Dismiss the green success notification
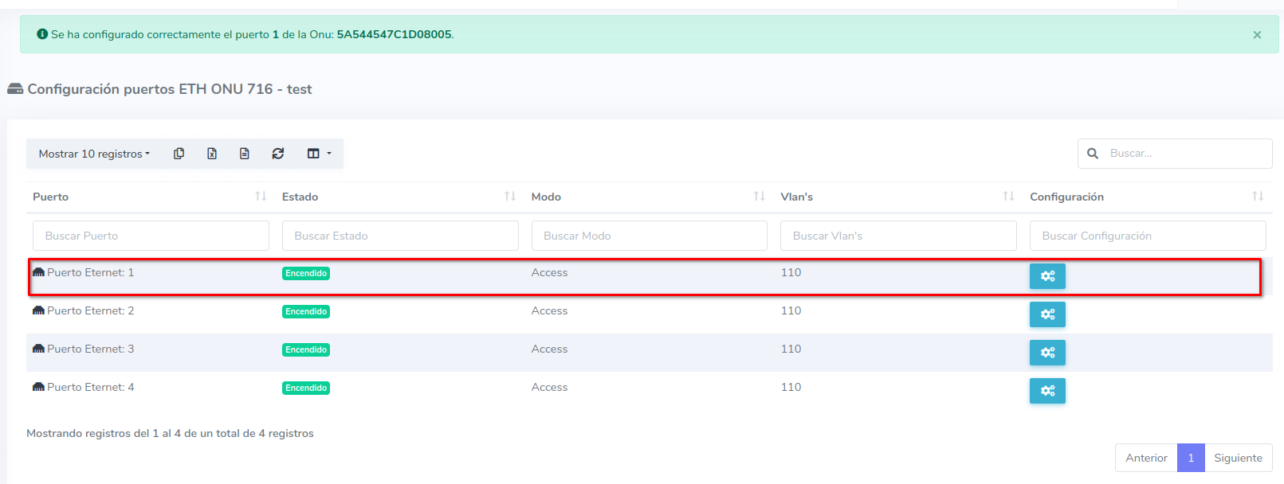Image resolution: width=1284 pixels, height=484 pixels. click(1257, 35)
